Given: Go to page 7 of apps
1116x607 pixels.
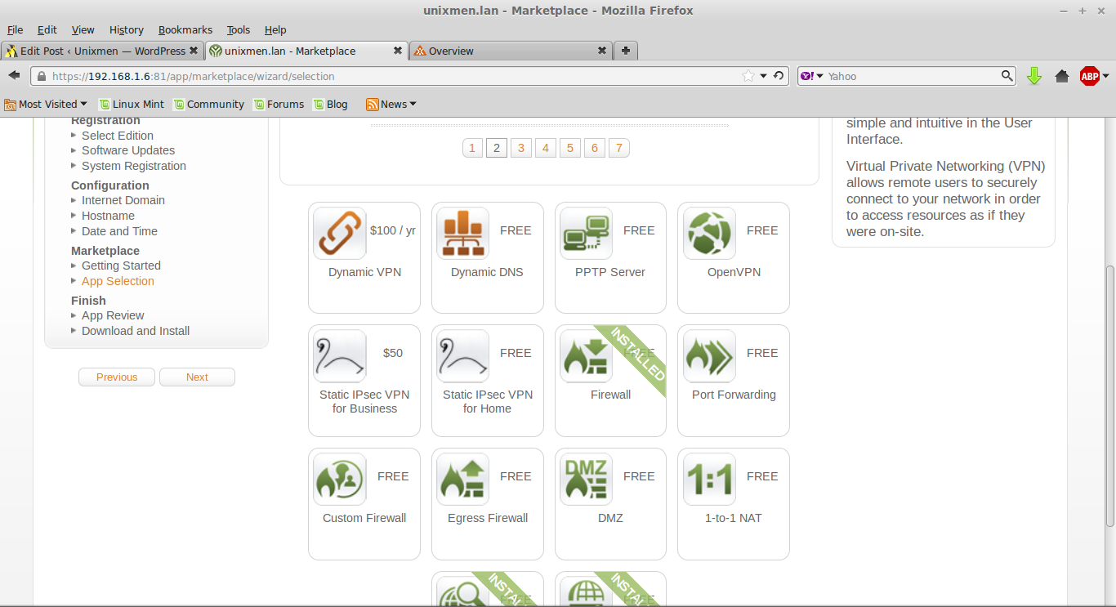Looking at the screenshot, I should tap(619, 148).
